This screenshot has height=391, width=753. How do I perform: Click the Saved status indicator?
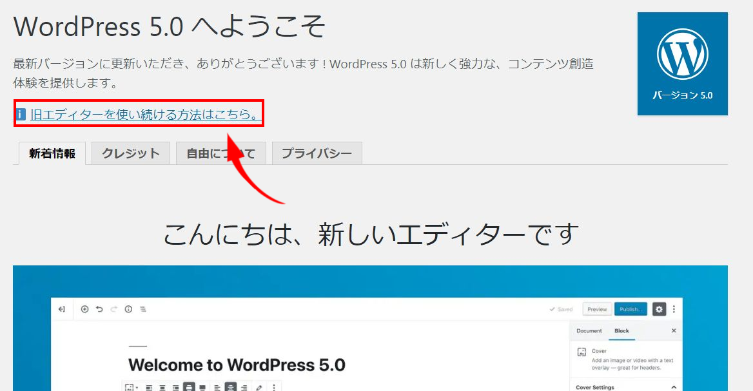click(x=561, y=309)
